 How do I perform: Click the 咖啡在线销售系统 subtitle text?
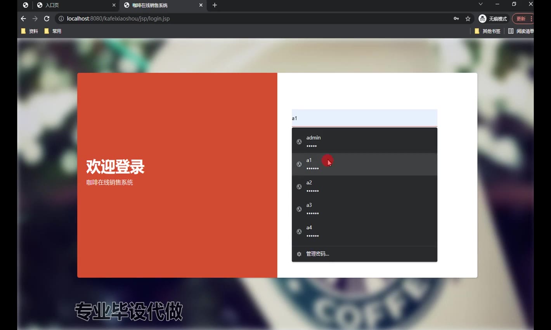coord(109,182)
